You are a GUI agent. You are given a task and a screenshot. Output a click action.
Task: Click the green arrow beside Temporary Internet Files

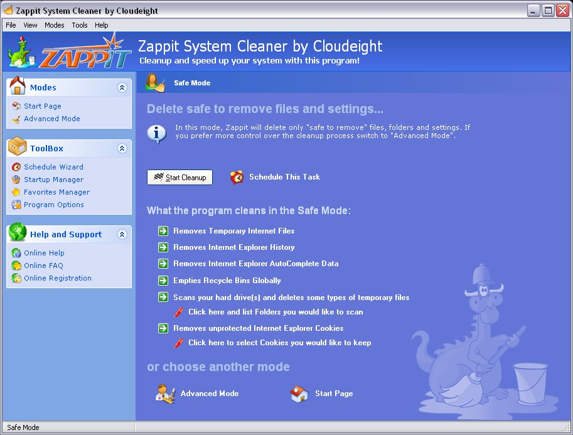click(x=163, y=231)
